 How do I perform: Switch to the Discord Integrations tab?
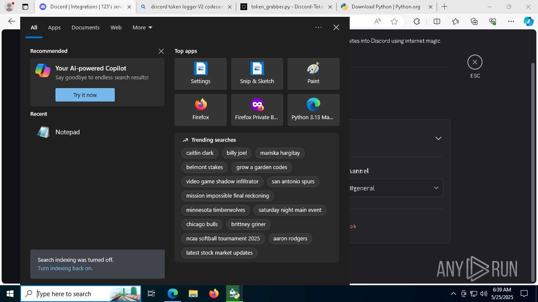coord(85,7)
